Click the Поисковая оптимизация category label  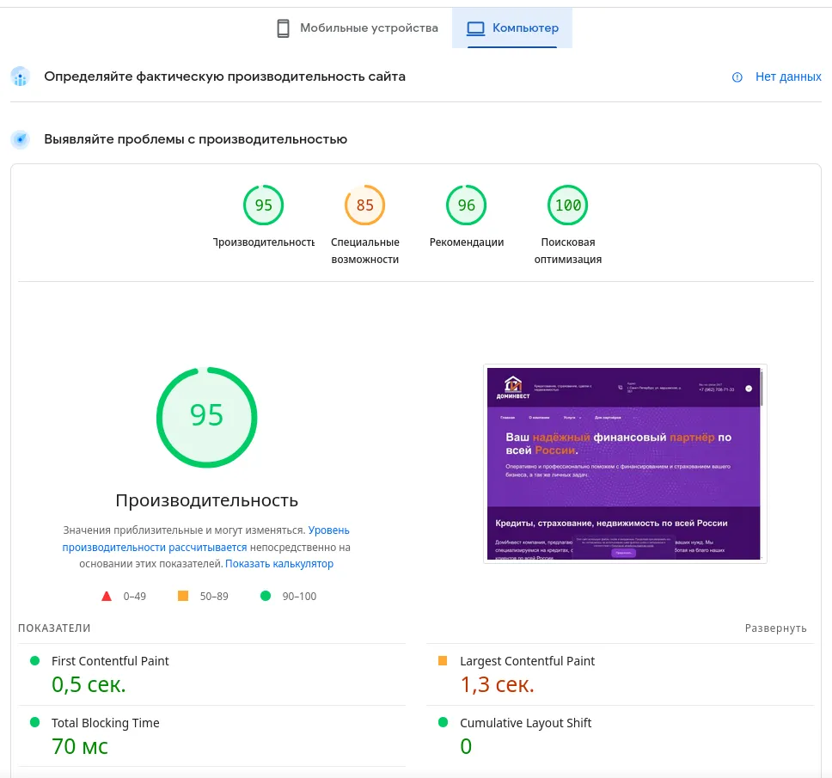click(568, 250)
